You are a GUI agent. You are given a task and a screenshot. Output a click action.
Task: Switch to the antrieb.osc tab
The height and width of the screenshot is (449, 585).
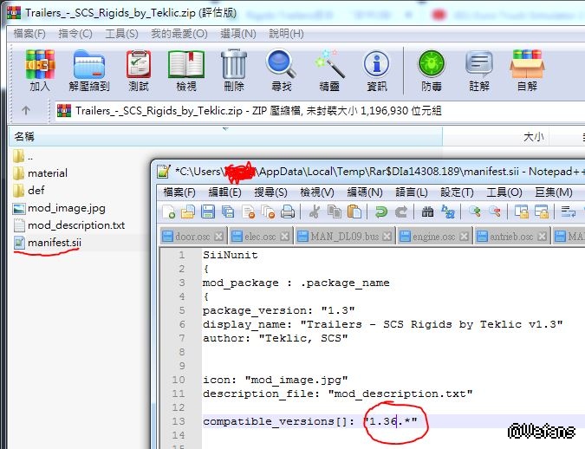pos(511,237)
